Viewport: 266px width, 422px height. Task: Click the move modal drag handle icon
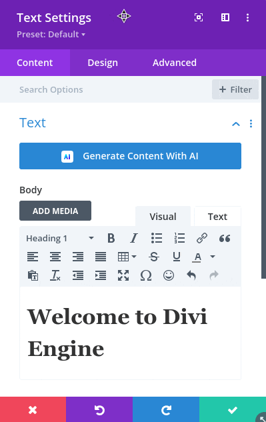(124, 16)
